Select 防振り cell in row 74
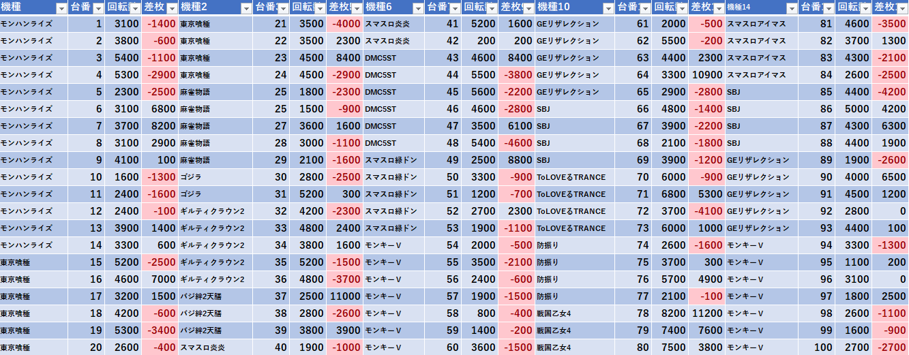 [575, 245]
